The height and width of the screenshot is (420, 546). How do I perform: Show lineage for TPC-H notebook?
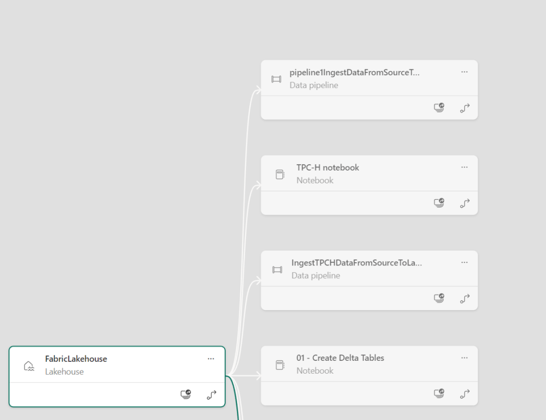click(x=465, y=203)
